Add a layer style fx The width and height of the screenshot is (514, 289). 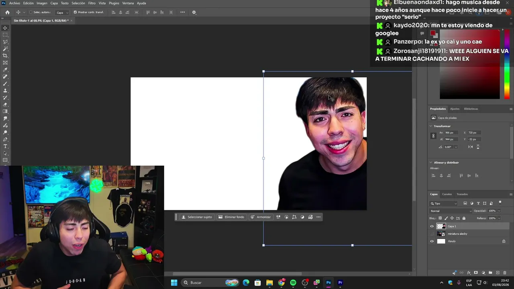click(469, 273)
